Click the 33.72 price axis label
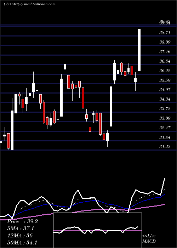 (165, 109)
